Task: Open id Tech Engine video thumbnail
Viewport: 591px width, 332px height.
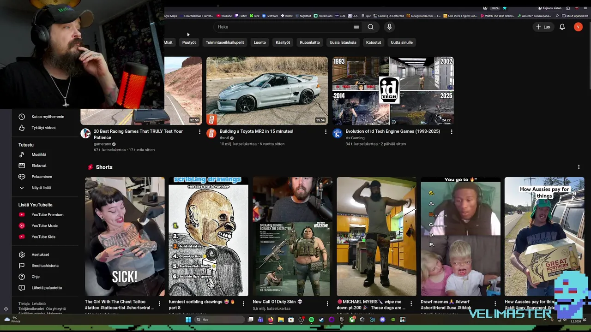Action: (393, 91)
